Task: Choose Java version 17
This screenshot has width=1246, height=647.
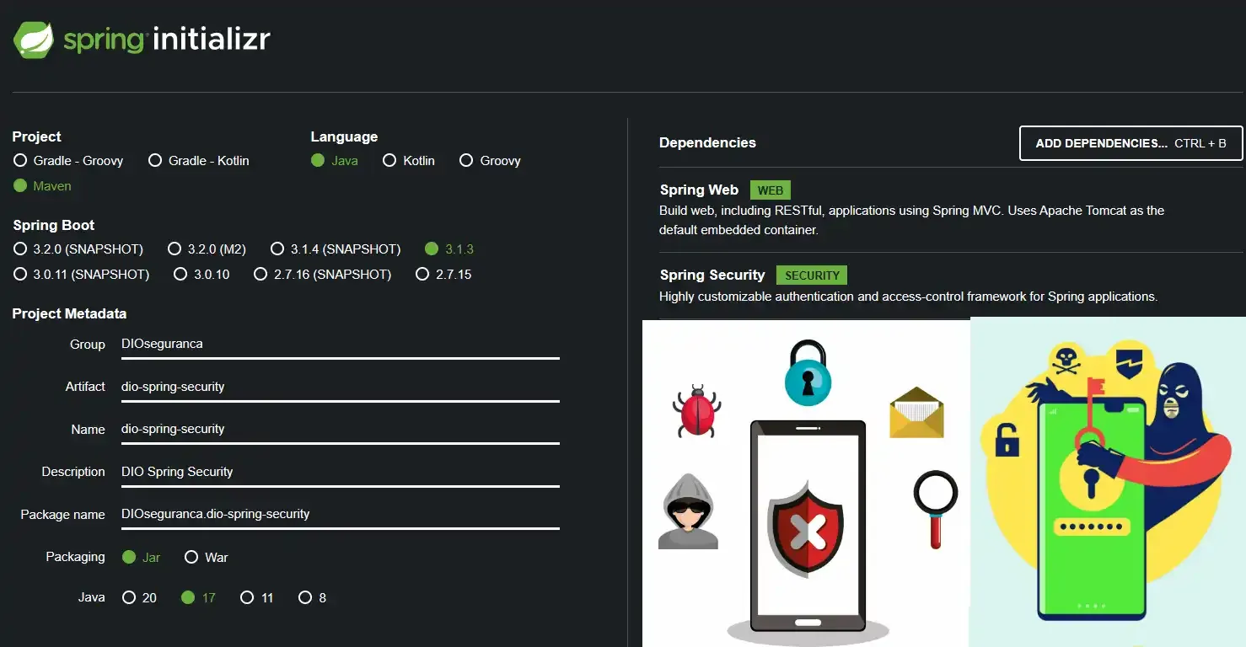Action: click(x=199, y=598)
